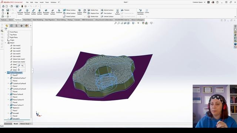Click the Thicken tool
Image resolution: width=237 pixels, height=133 pixels.
(125, 10)
